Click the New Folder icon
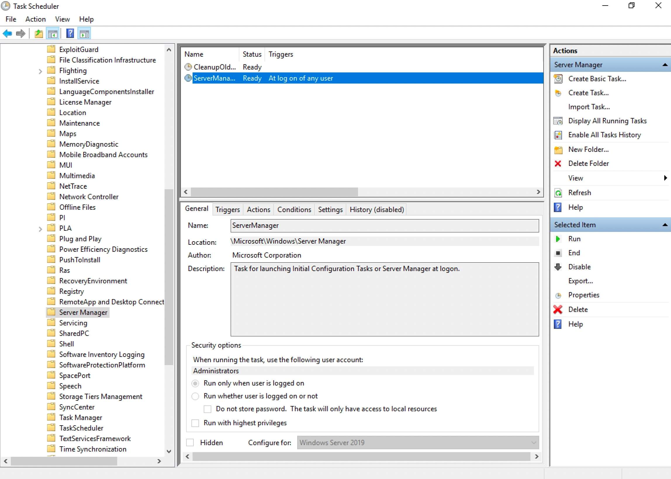Viewport: 671px width, 479px height. coord(559,149)
